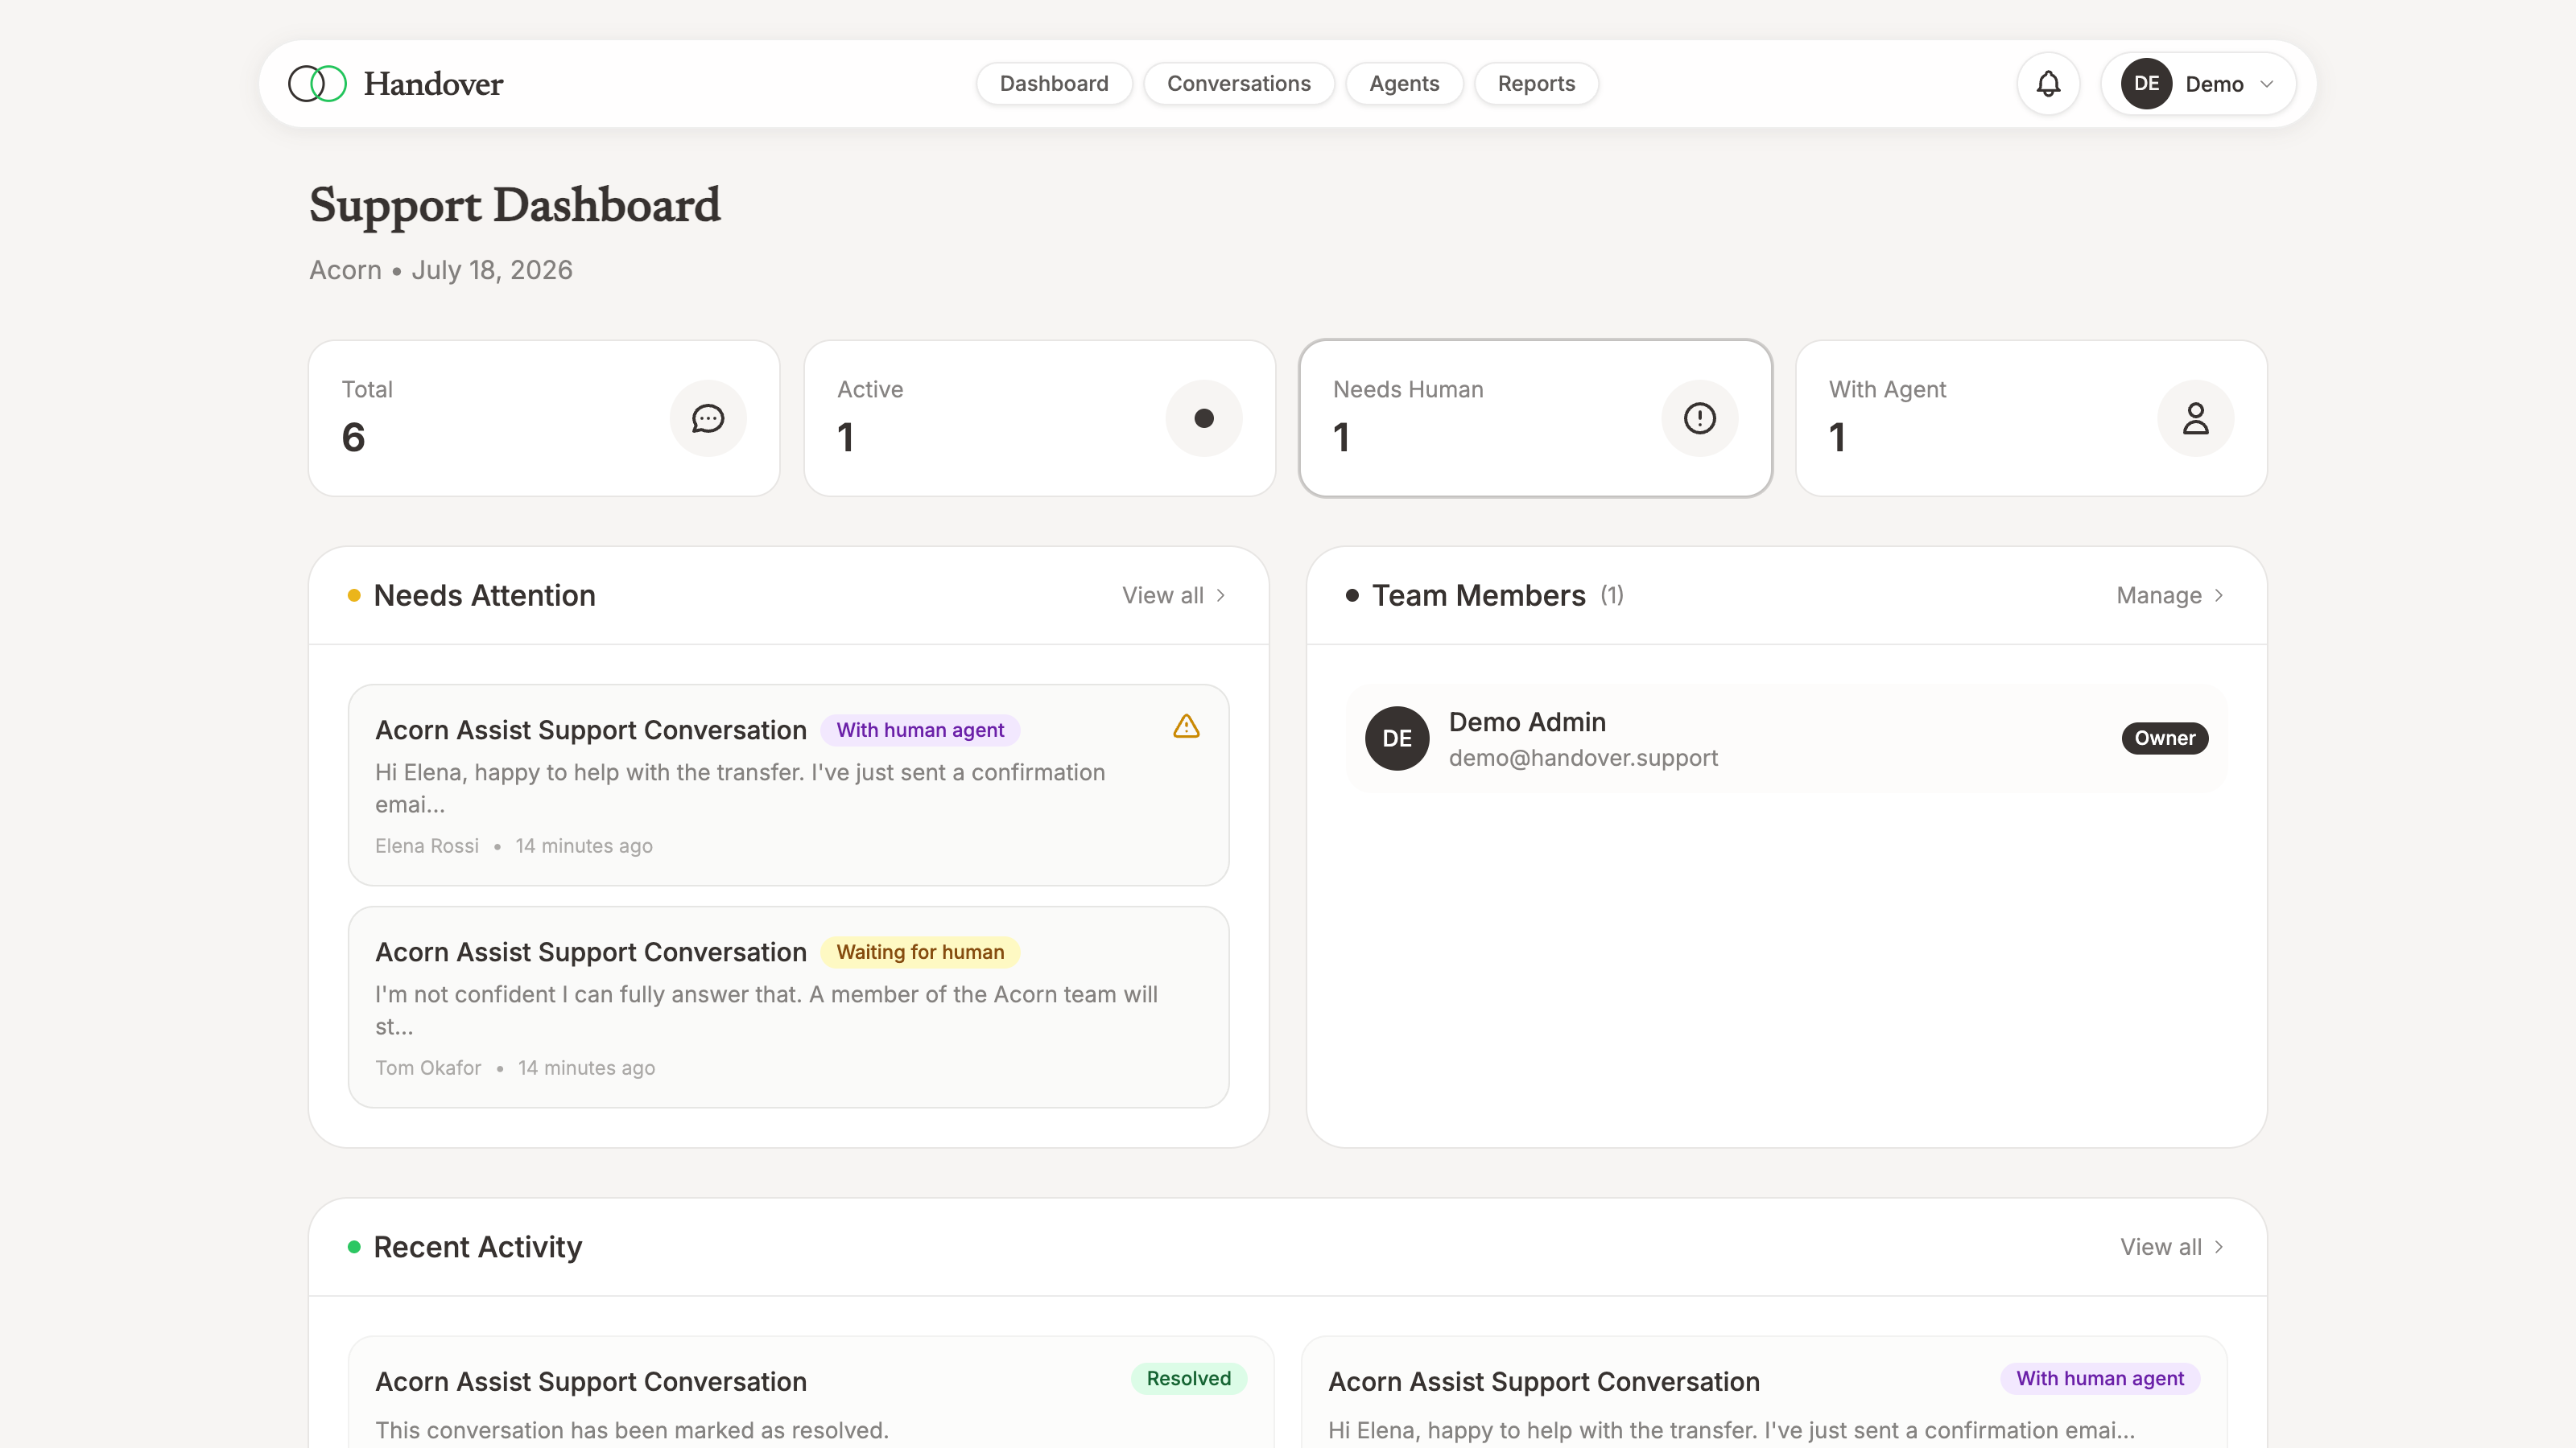Click the DE avatar in the header
Image resolution: width=2576 pixels, height=1448 pixels.
(2146, 84)
